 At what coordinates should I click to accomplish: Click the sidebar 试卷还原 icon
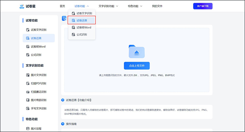coord(28,38)
